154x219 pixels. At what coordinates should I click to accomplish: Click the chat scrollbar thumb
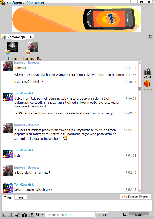(140, 89)
